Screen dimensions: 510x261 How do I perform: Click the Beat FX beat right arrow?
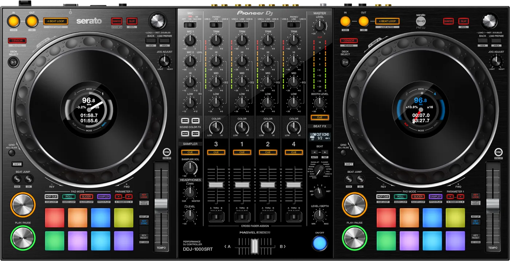click(x=325, y=152)
